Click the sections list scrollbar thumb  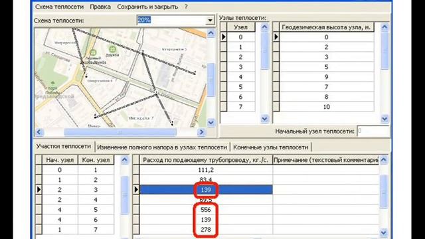pos(124,195)
